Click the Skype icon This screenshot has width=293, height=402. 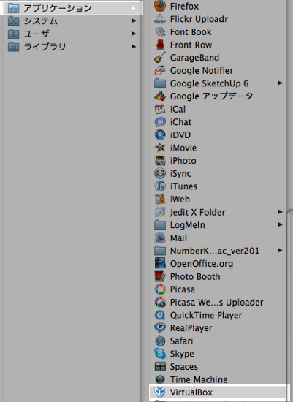(x=160, y=354)
